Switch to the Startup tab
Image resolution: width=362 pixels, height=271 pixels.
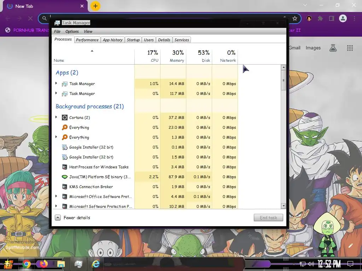[133, 40]
